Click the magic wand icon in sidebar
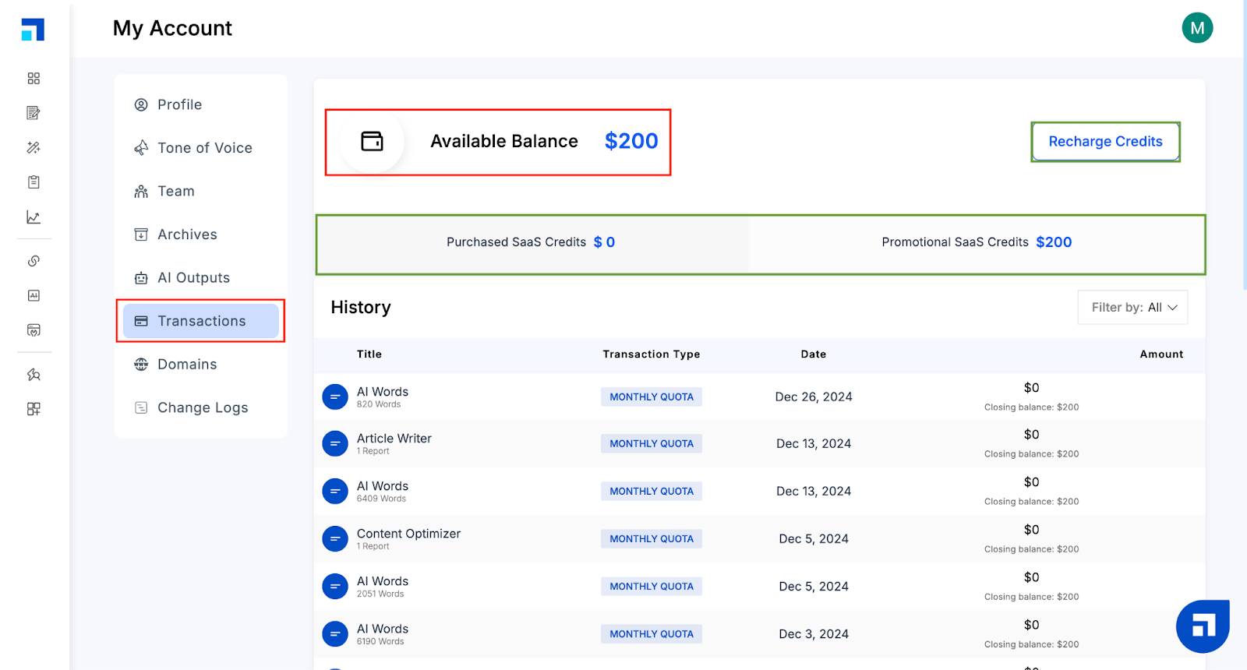Viewport: 1247px width, 670px height. coord(34,147)
